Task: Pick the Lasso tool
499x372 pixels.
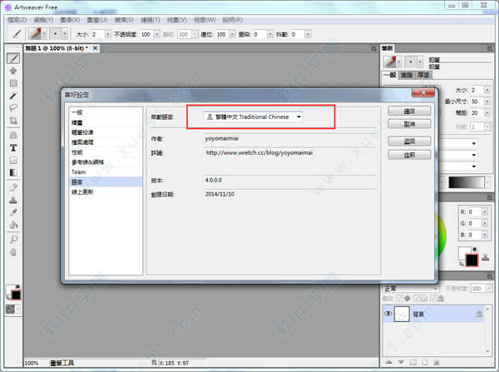Action: [x=13, y=107]
